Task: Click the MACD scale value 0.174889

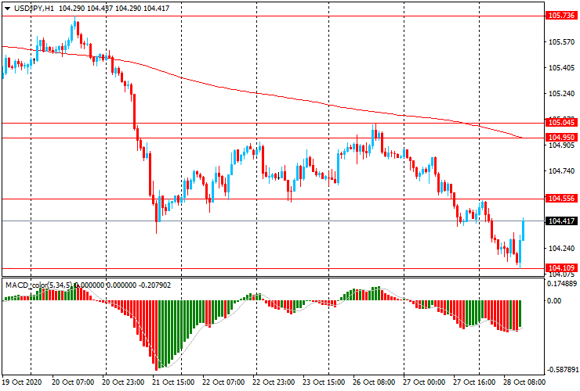Action: (562, 284)
